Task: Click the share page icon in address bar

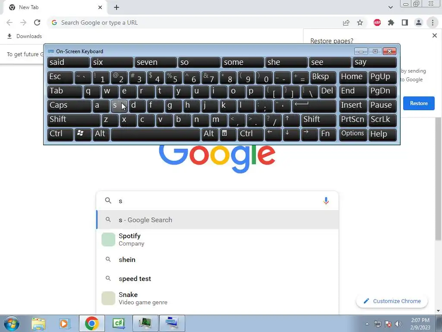Action: tap(346, 22)
